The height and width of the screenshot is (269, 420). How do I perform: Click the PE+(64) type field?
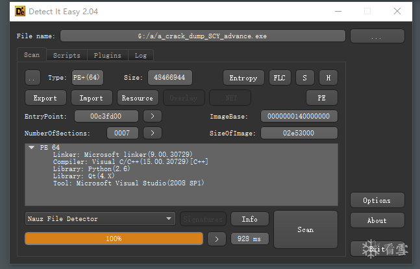tap(88, 78)
